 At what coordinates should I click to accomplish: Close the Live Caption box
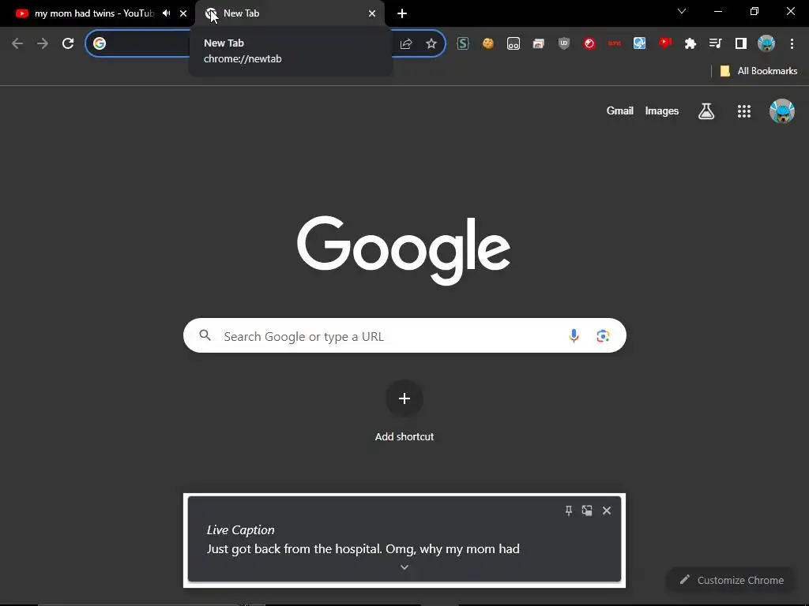(x=607, y=511)
